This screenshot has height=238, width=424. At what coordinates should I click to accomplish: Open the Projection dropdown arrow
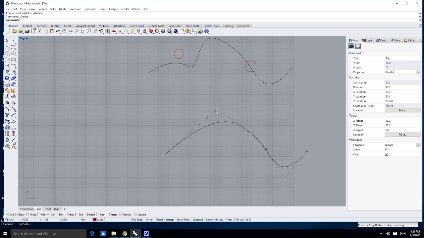[418, 72]
